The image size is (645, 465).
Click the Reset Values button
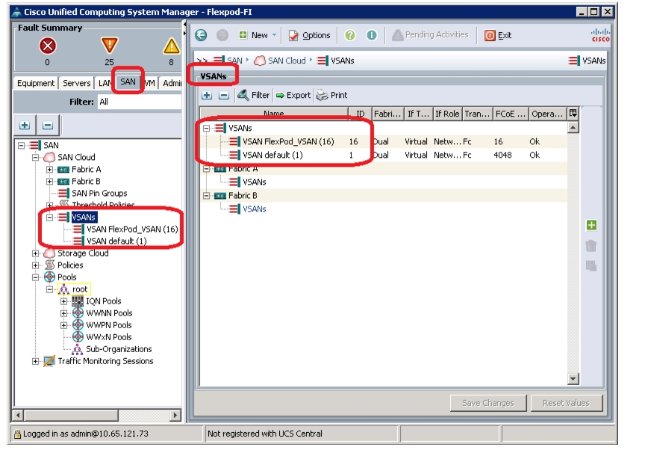tap(566, 403)
